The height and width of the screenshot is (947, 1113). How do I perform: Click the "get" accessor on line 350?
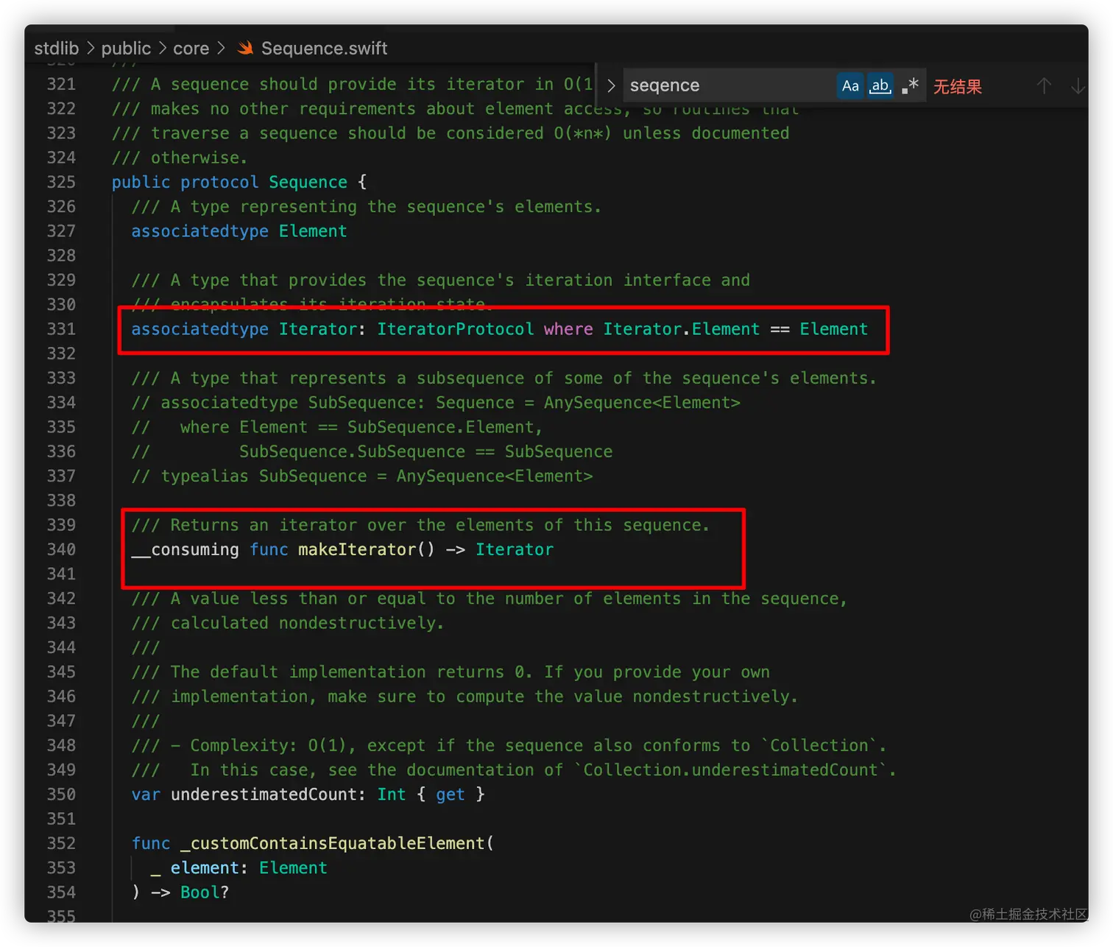pos(451,795)
